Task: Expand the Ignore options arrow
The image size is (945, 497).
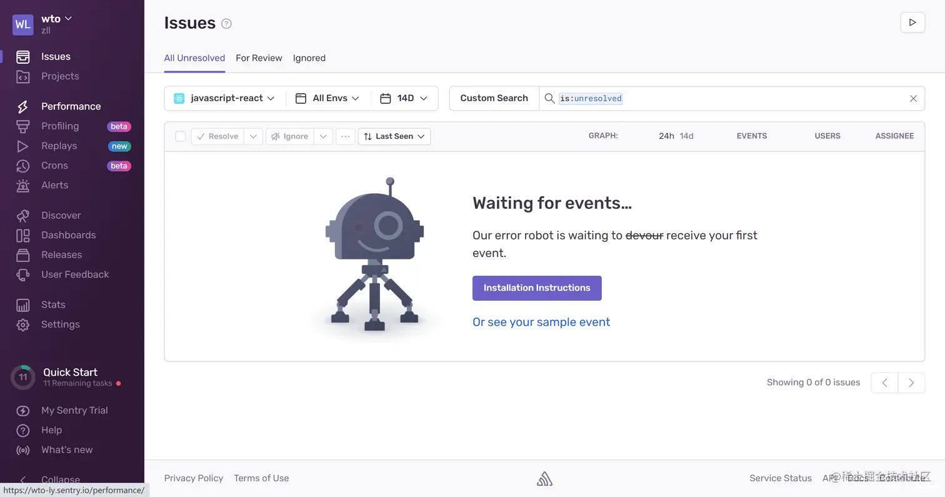Action: 323,136
